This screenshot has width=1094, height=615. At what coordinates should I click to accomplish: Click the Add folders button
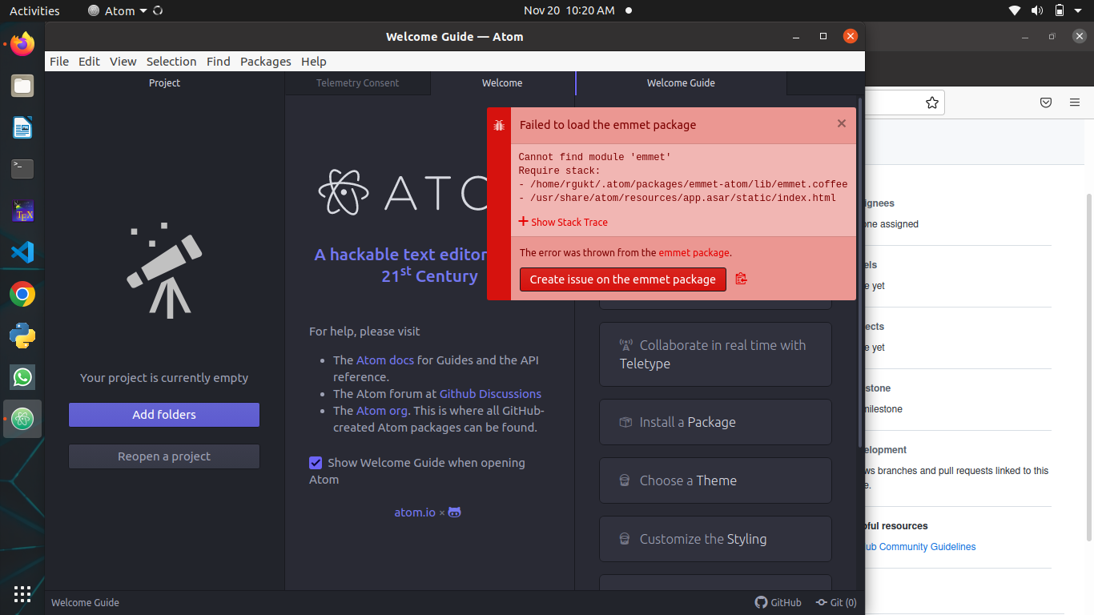pyautogui.click(x=163, y=415)
